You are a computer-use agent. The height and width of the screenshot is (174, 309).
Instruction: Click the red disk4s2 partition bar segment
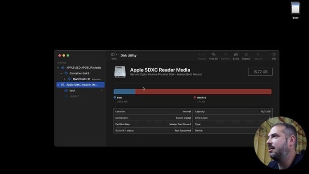pyautogui.click(x=203, y=91)
